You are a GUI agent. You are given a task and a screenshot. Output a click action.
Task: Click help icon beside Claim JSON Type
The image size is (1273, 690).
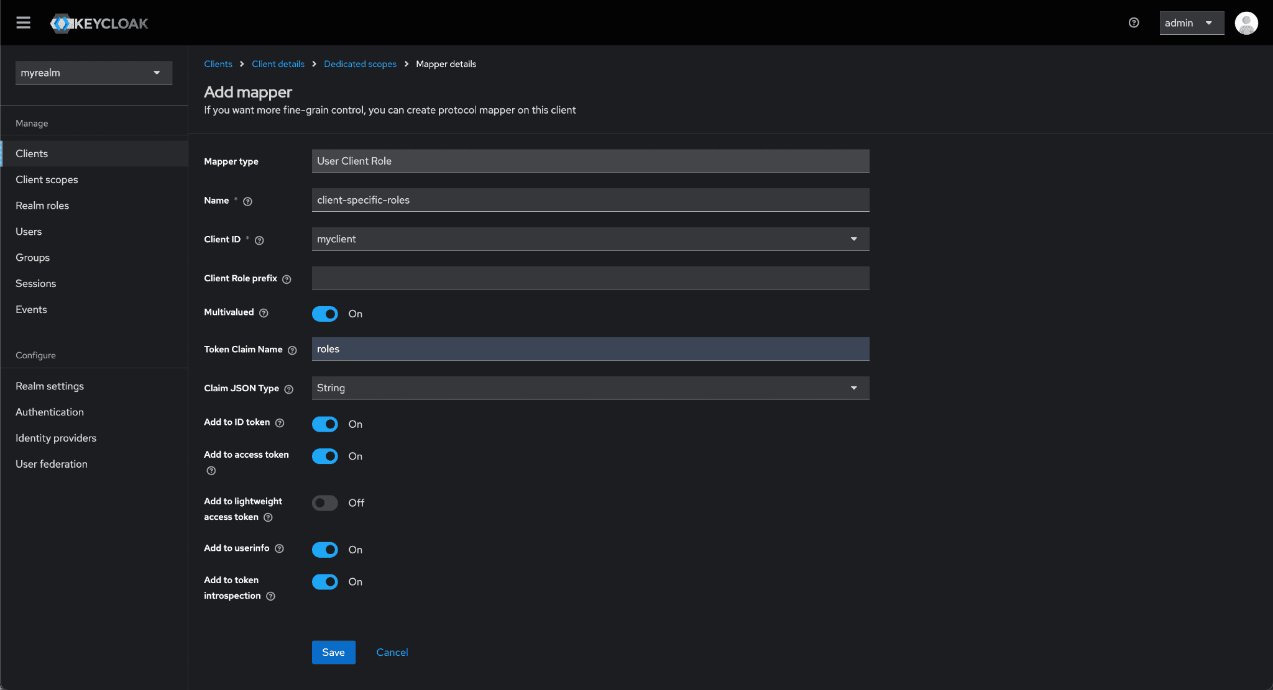click(x=288, y=389)
